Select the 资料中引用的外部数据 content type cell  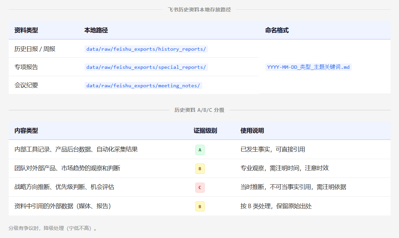tap(63, 206)
